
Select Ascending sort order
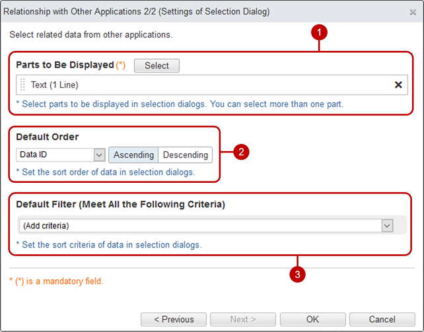pyautogui.click(x=133, y=155)
